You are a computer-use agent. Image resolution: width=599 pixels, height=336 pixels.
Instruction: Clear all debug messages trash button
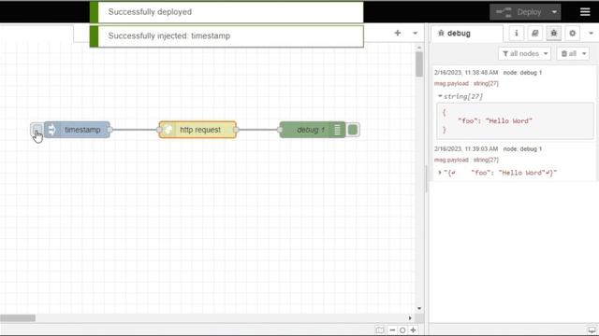[569, 54]
